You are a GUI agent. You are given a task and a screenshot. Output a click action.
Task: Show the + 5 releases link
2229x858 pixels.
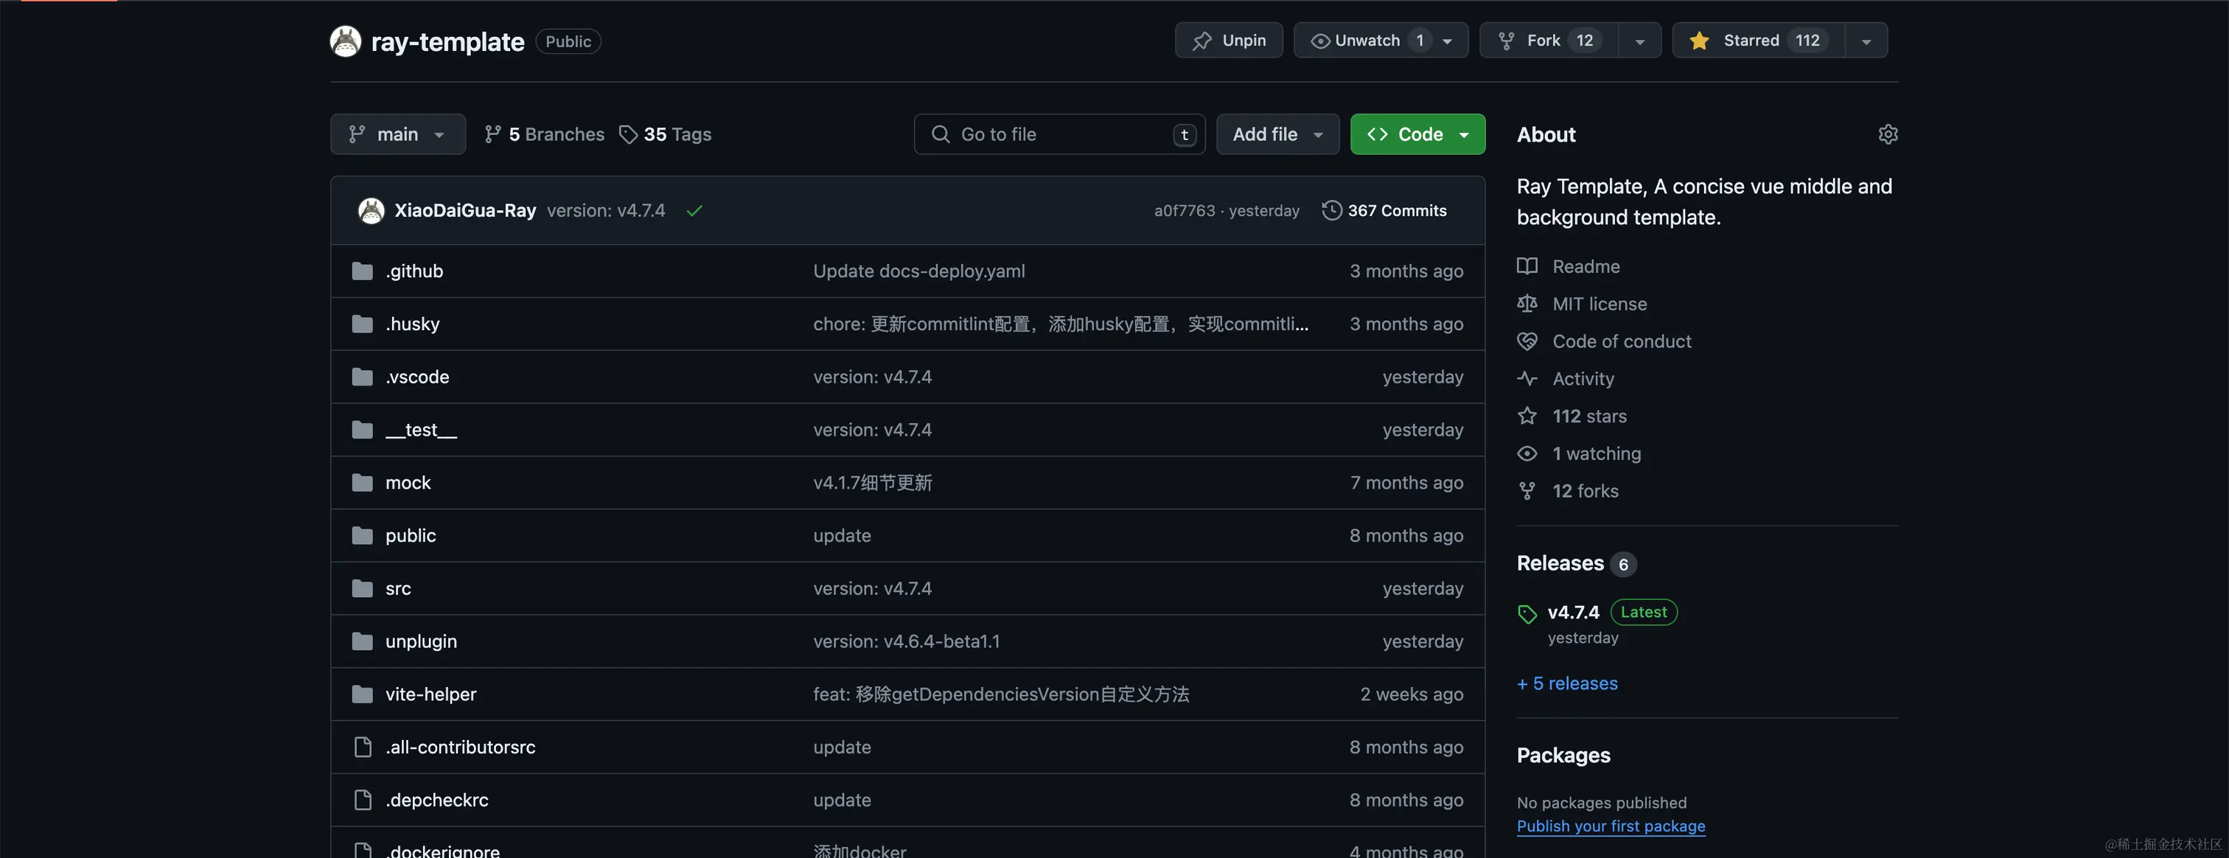1567,683
